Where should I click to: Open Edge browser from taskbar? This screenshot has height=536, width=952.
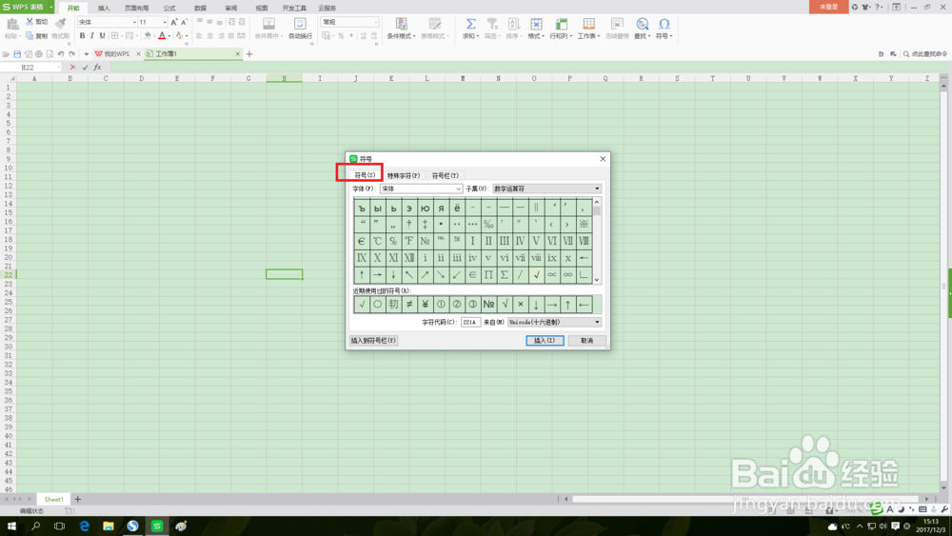point(85,526)
